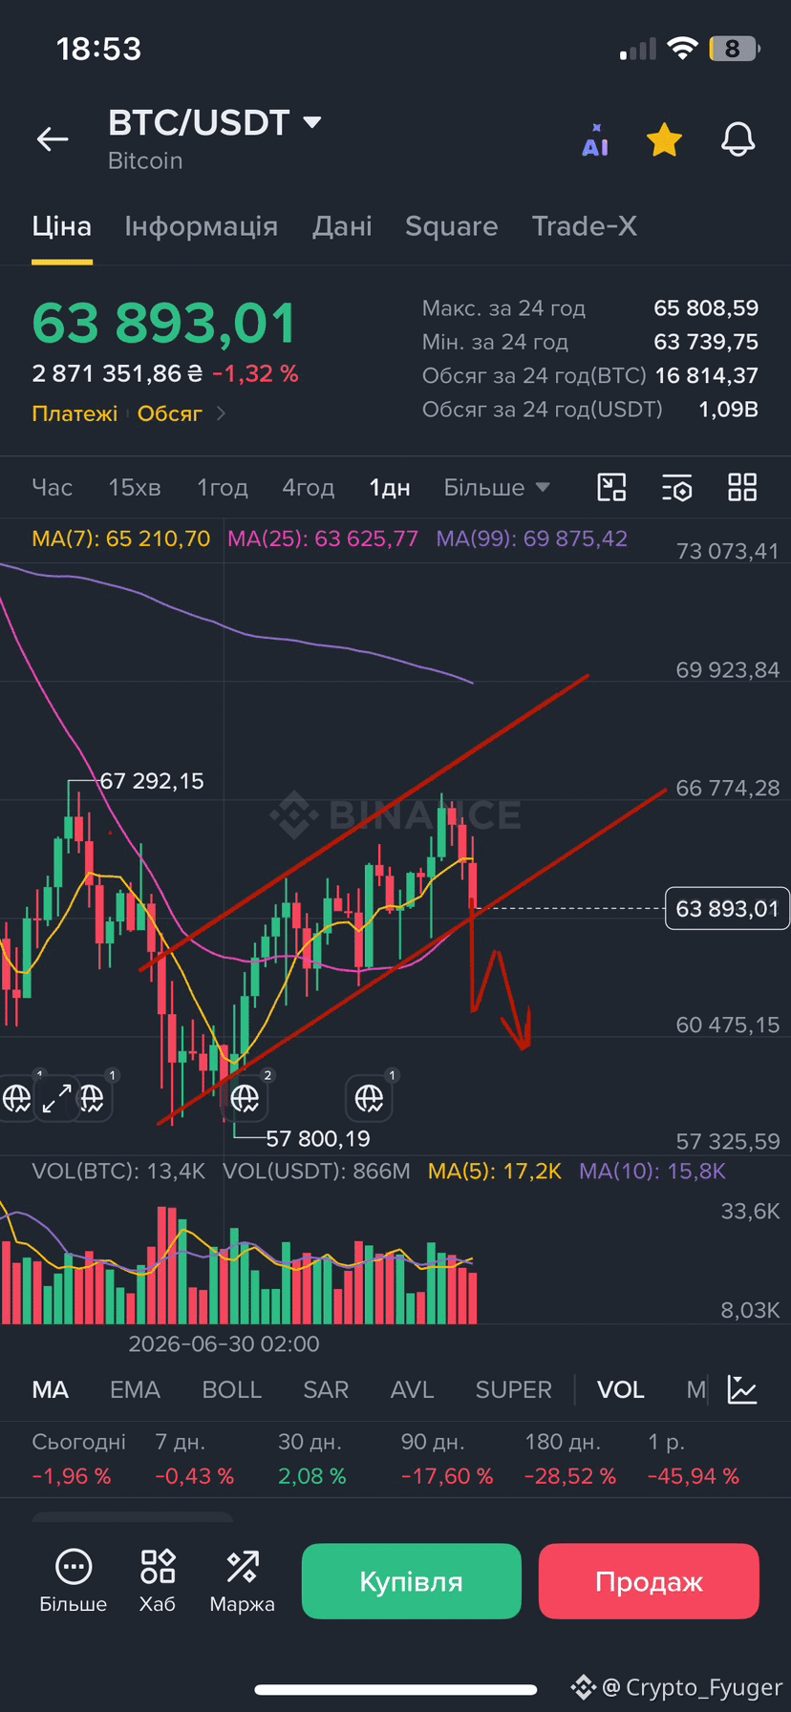Select AVL indicator
This screenshot has width=791, height=1712.
tap(412, 1390)
